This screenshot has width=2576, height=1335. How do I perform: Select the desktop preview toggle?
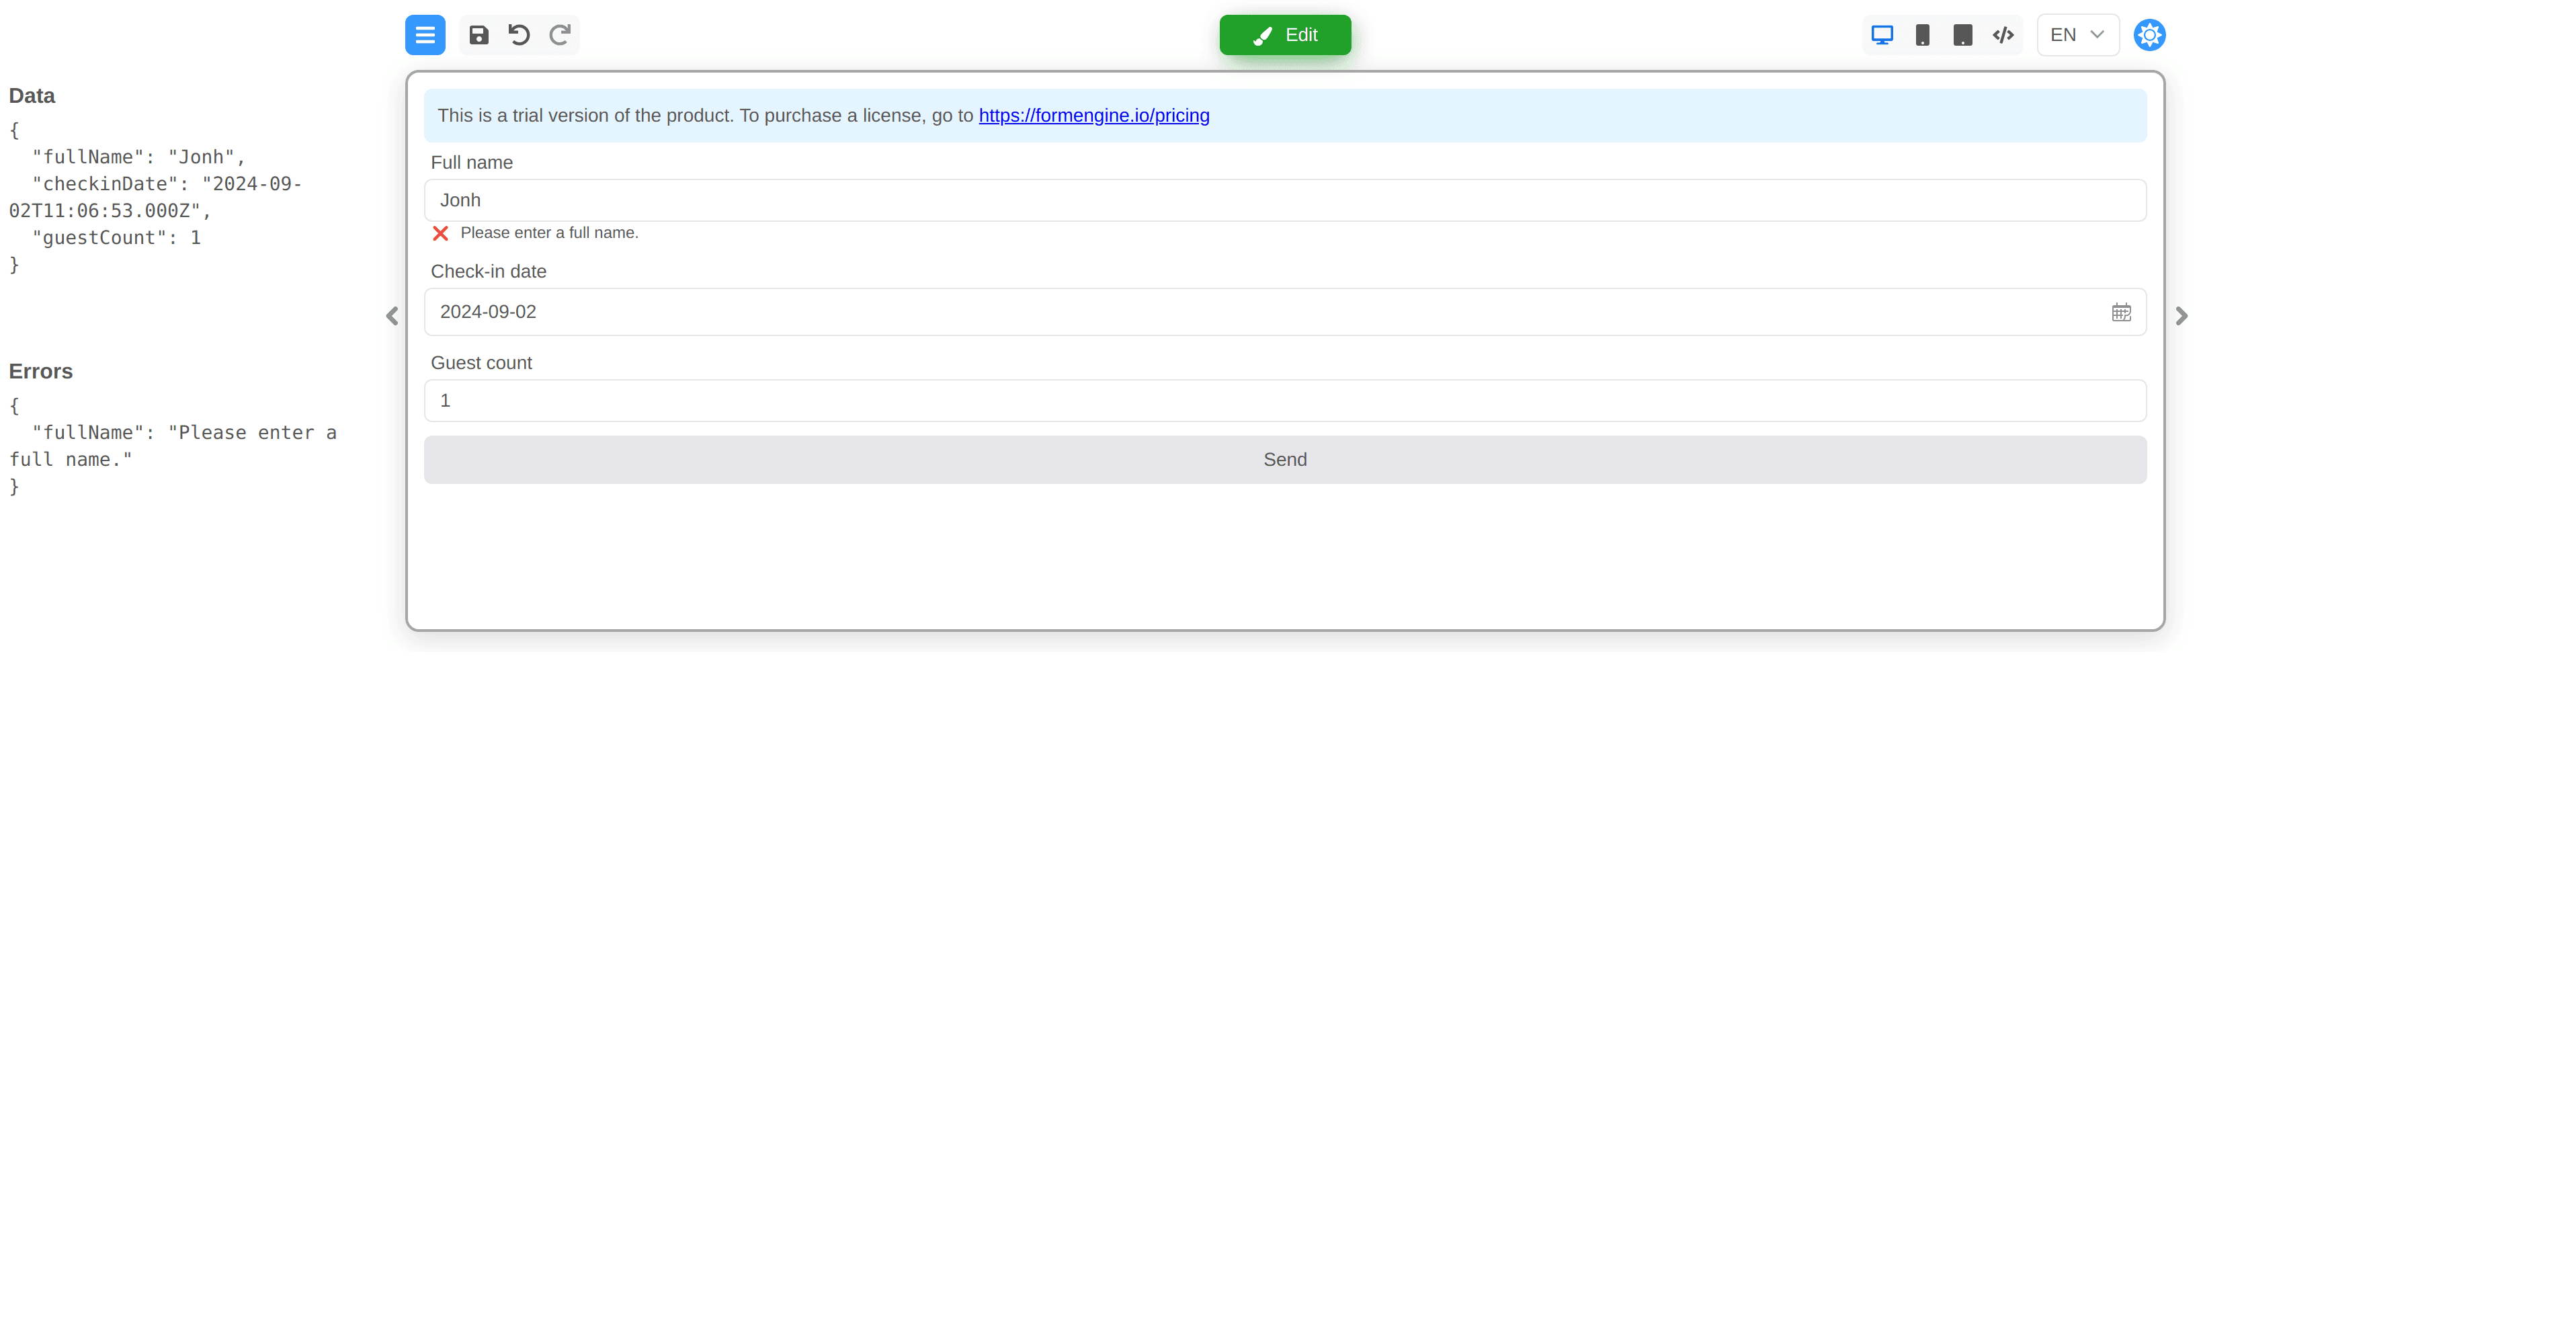coord(1883,35)
